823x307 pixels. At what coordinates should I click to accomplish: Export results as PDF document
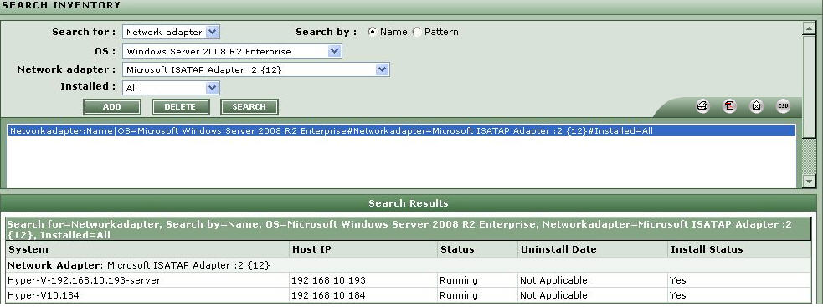pyautogui.click(x=729, y=106)
